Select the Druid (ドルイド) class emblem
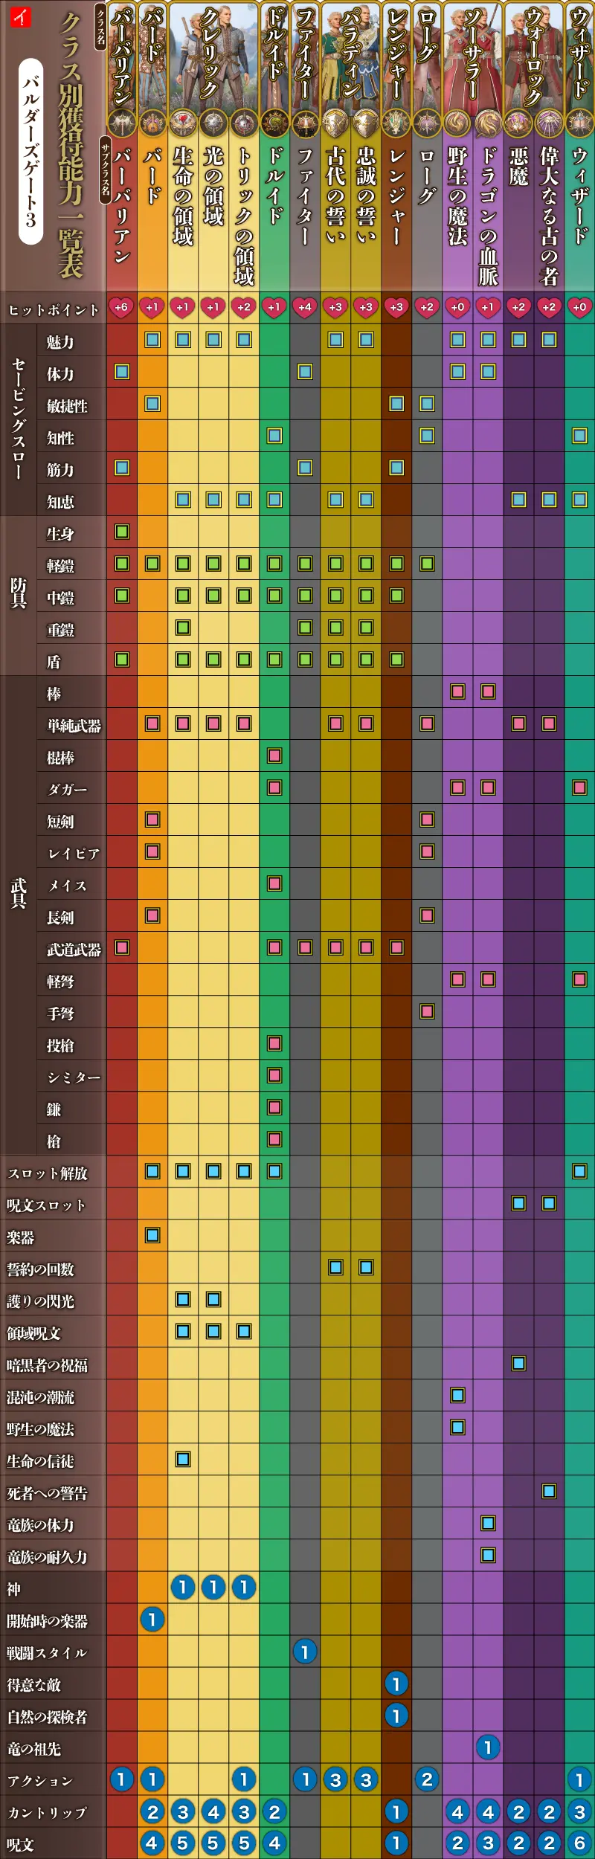Viewport: 595px width, 1859px height. 274,123
